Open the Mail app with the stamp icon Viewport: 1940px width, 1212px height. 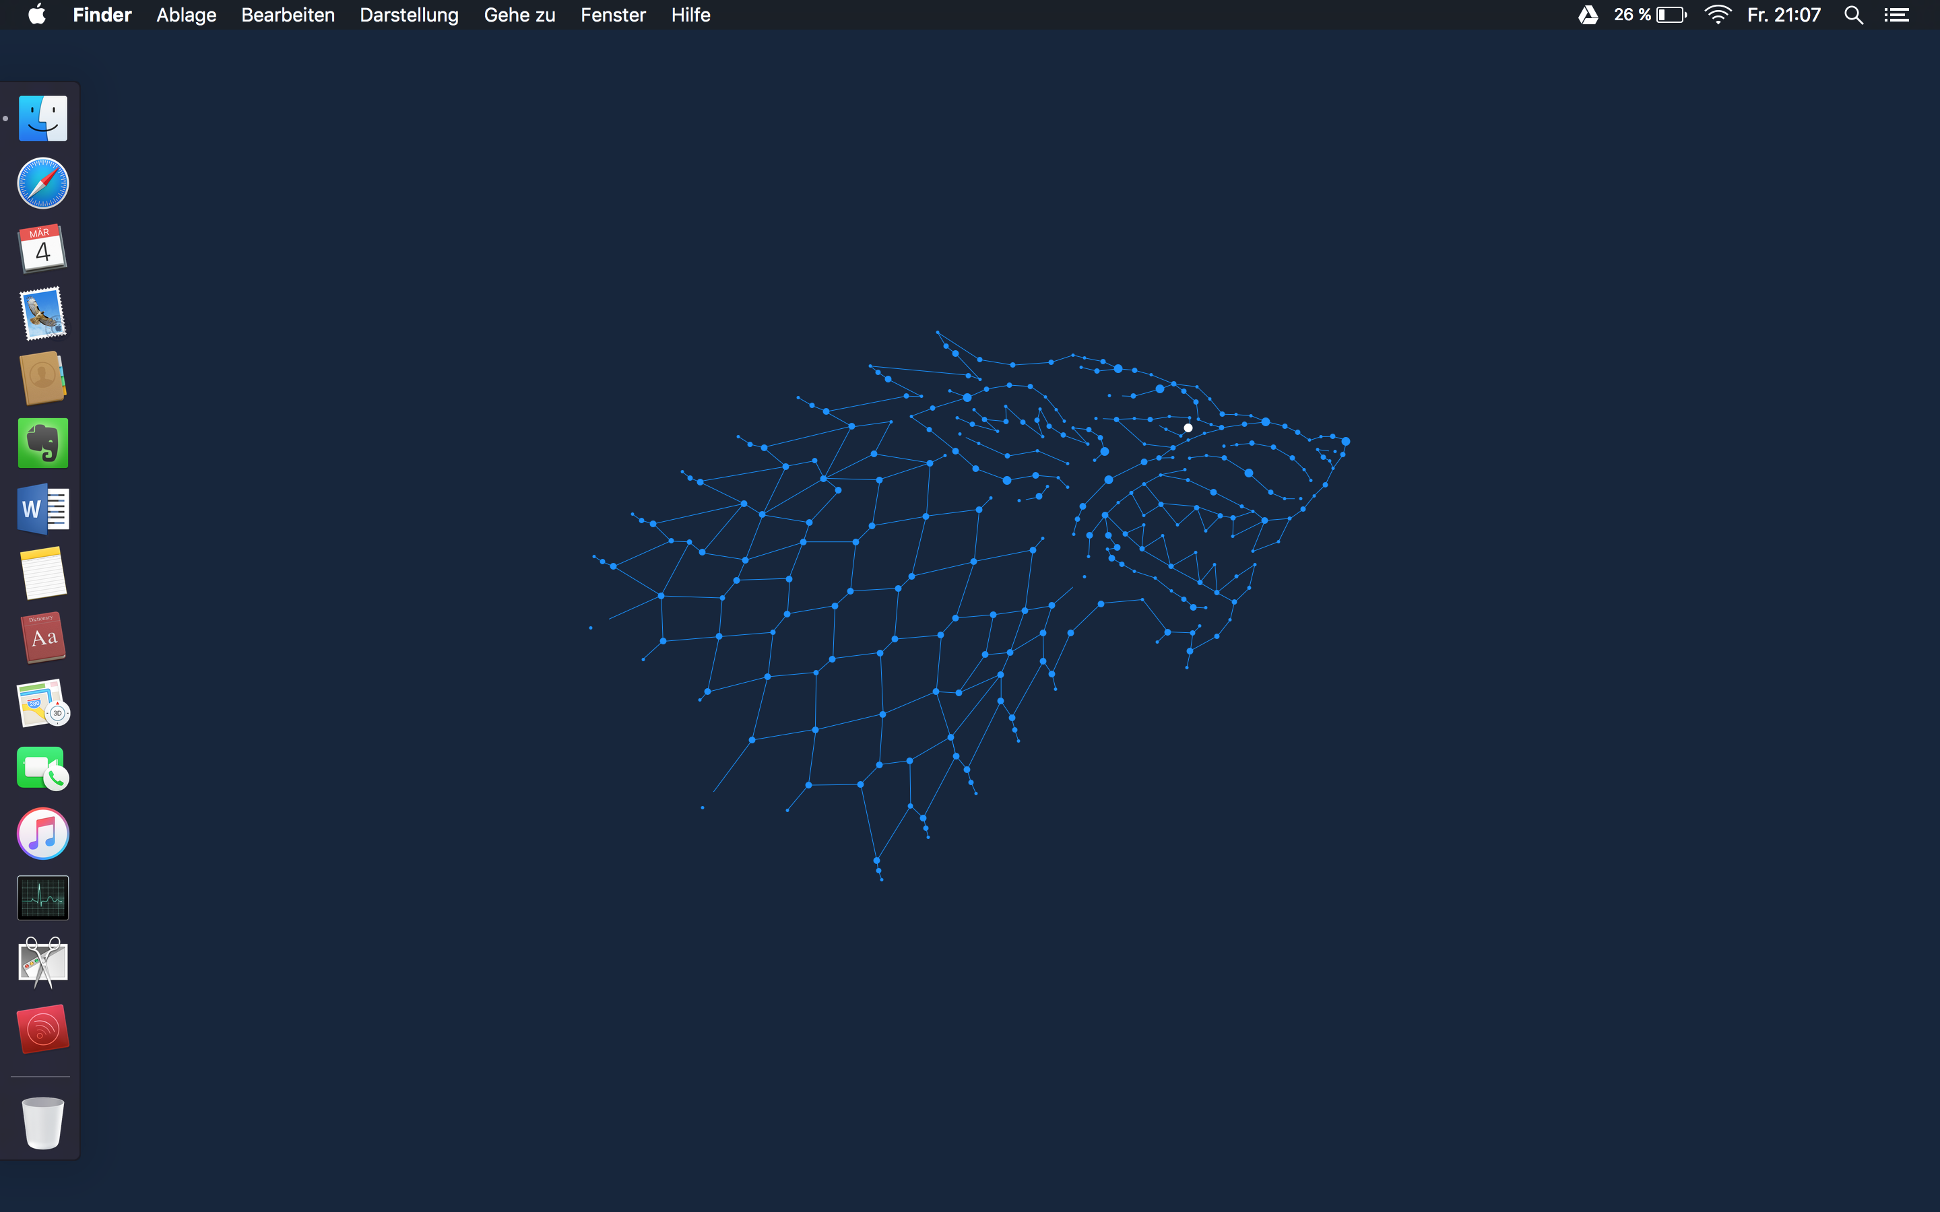click(x=43, y=313)
